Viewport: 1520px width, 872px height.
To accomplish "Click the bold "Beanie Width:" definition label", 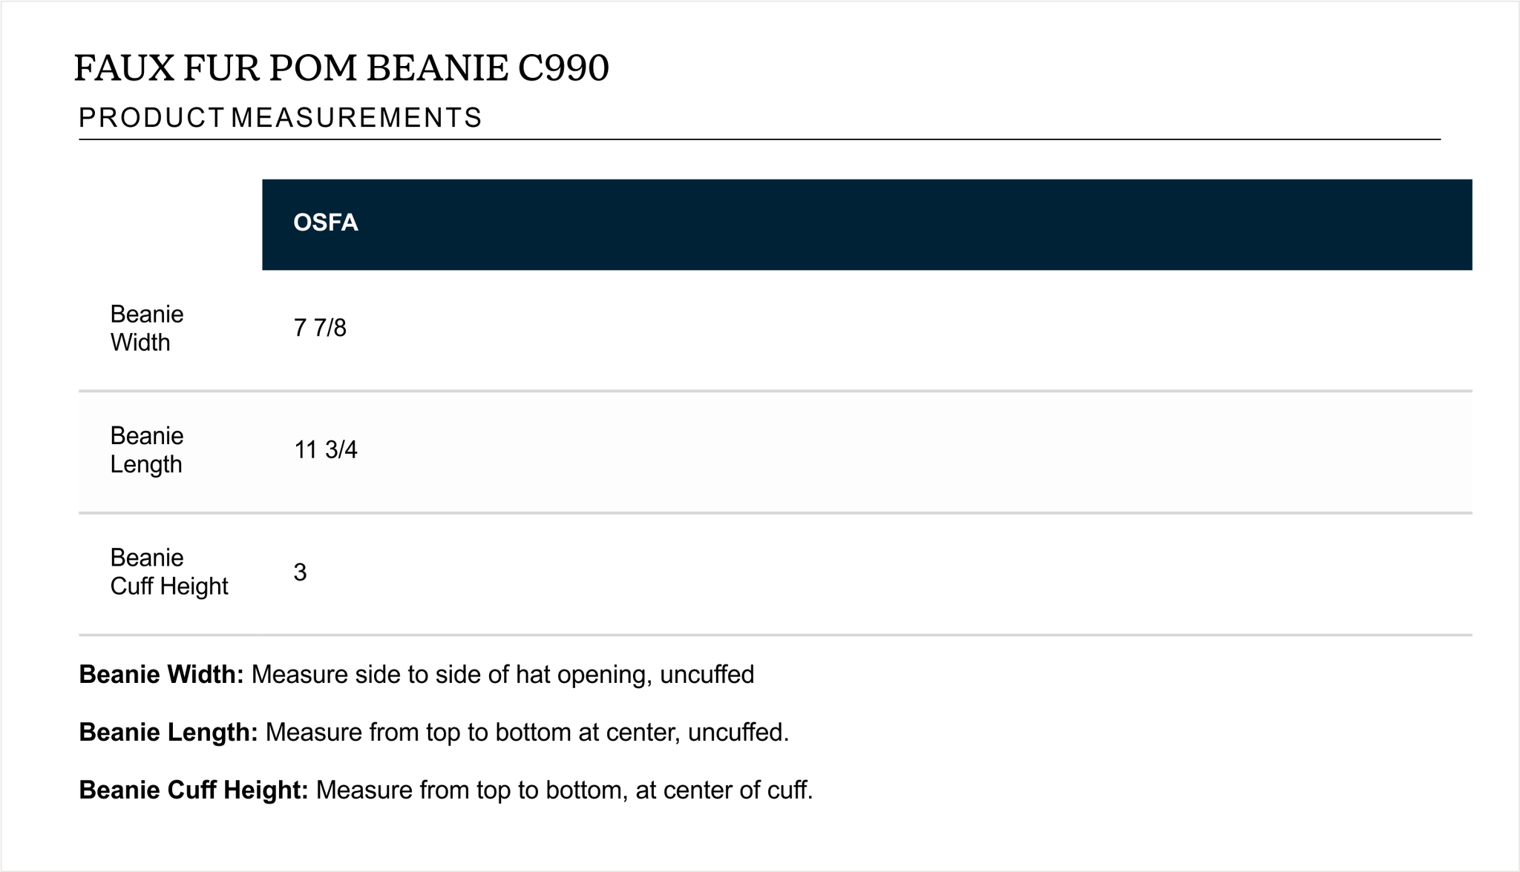I will coord(161,674).
